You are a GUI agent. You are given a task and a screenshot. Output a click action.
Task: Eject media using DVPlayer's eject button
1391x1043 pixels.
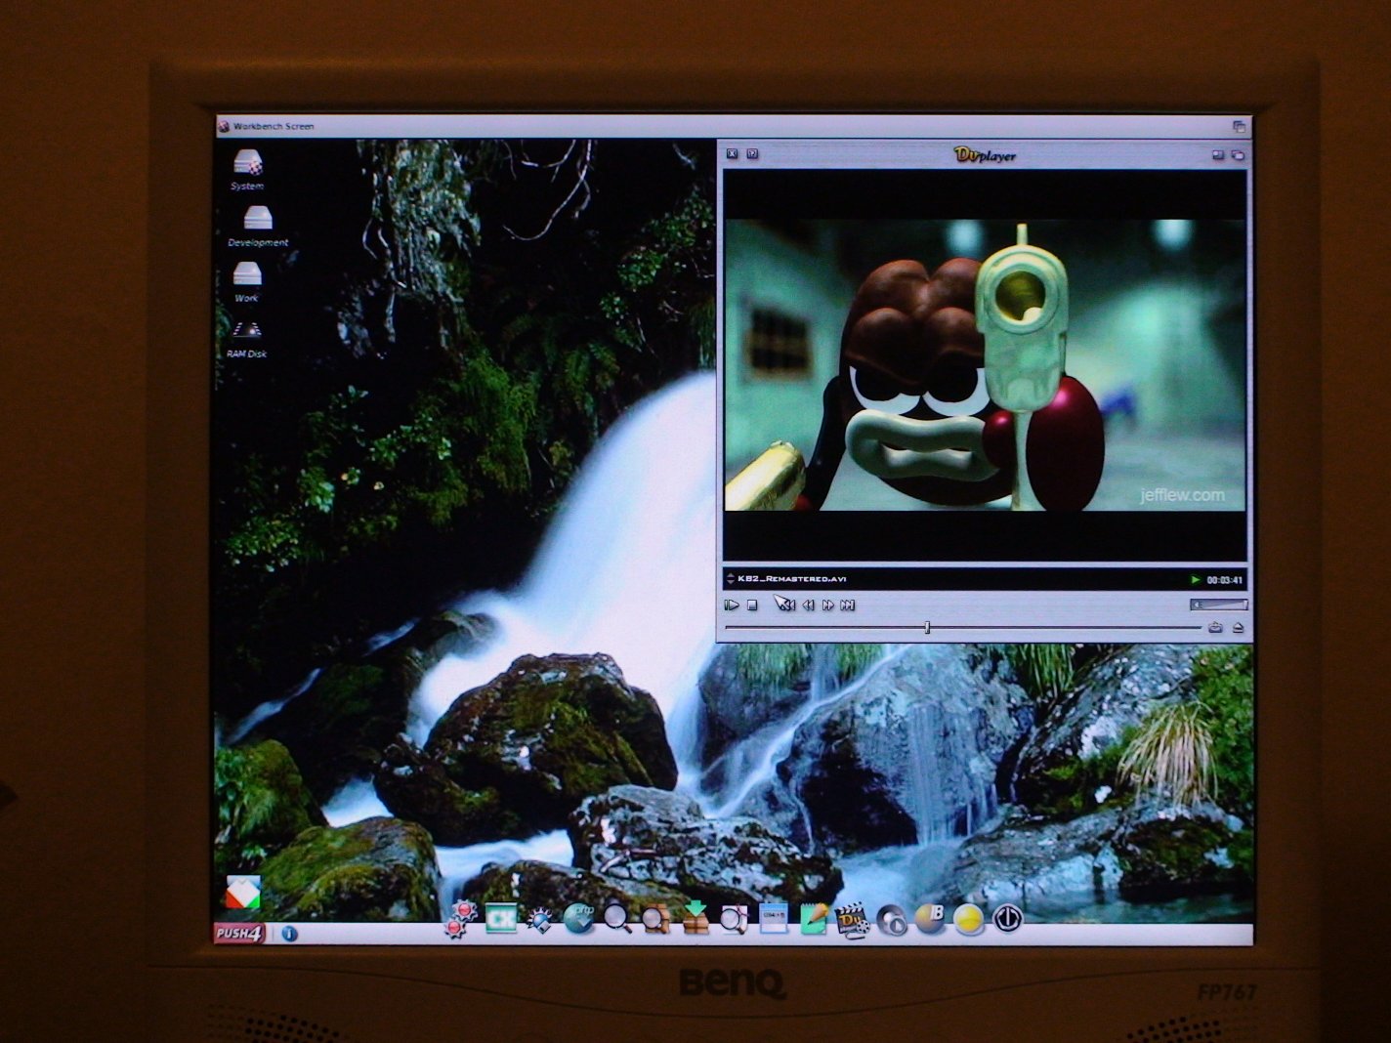coord(1236,626)
